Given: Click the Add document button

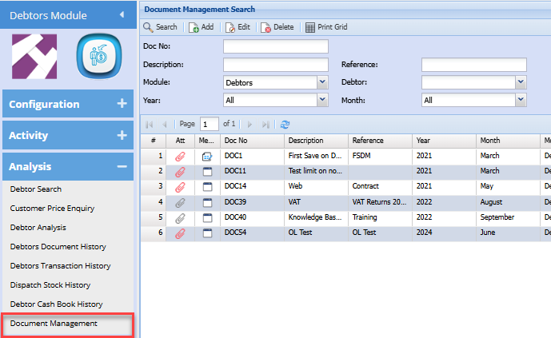Looking at the screenshot, I should pyautogui.click(x=202, y=27).
